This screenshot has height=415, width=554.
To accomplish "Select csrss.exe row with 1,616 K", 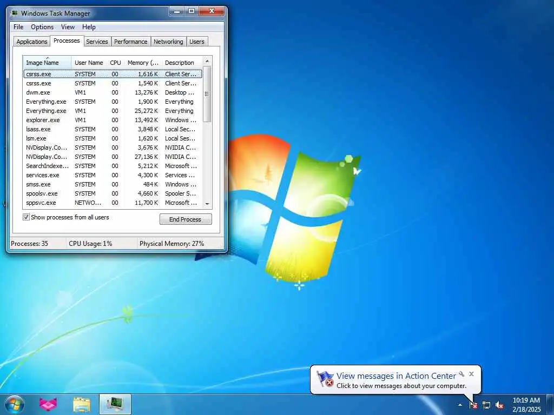I will coord(113,74).
